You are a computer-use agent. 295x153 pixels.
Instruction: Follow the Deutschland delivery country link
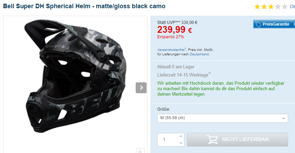pyautogui.click(x=199, y=54)
